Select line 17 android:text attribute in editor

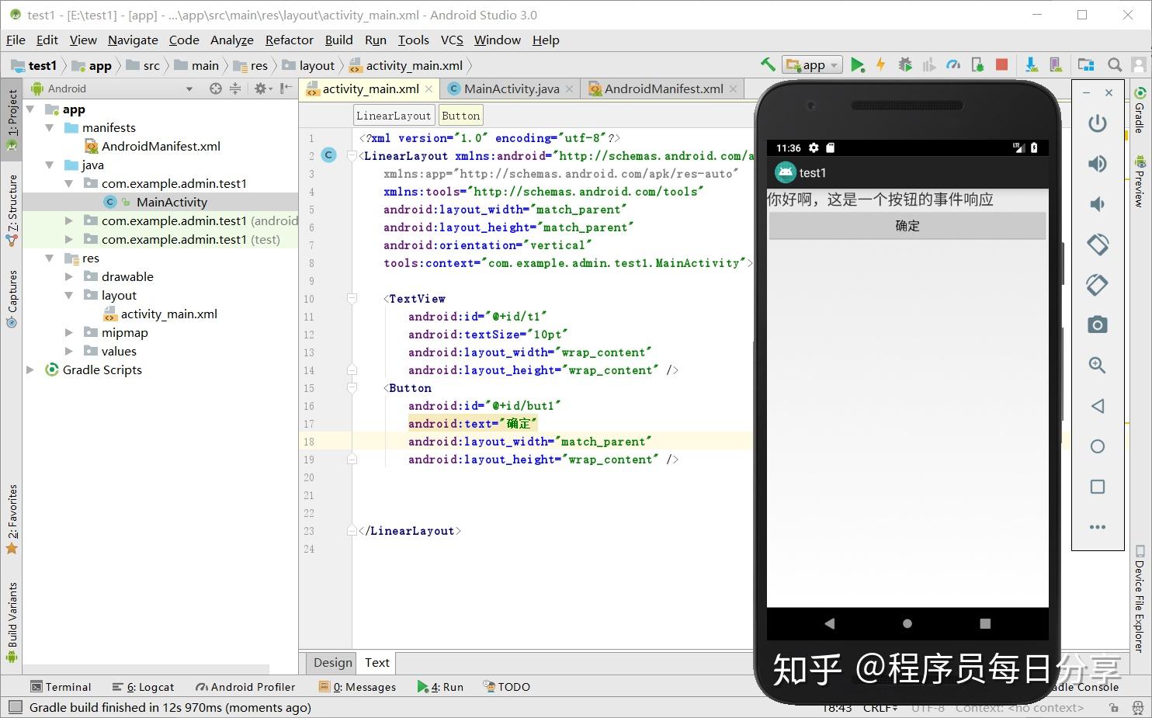pyautogui.click(x=472, y=423)
